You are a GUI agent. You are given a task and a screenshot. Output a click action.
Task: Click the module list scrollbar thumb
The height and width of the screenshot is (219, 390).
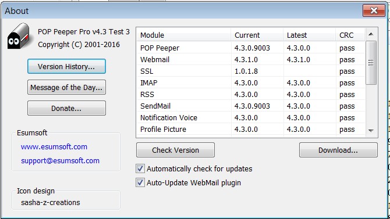pyautogui.click(x=371, y=63)
